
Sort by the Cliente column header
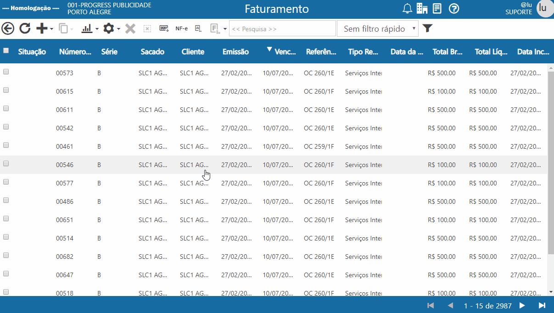(x=193, y=52)
